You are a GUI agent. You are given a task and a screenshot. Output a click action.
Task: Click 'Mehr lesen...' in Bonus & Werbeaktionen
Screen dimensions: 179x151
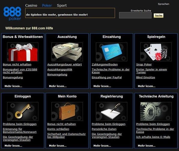[13, 86]
